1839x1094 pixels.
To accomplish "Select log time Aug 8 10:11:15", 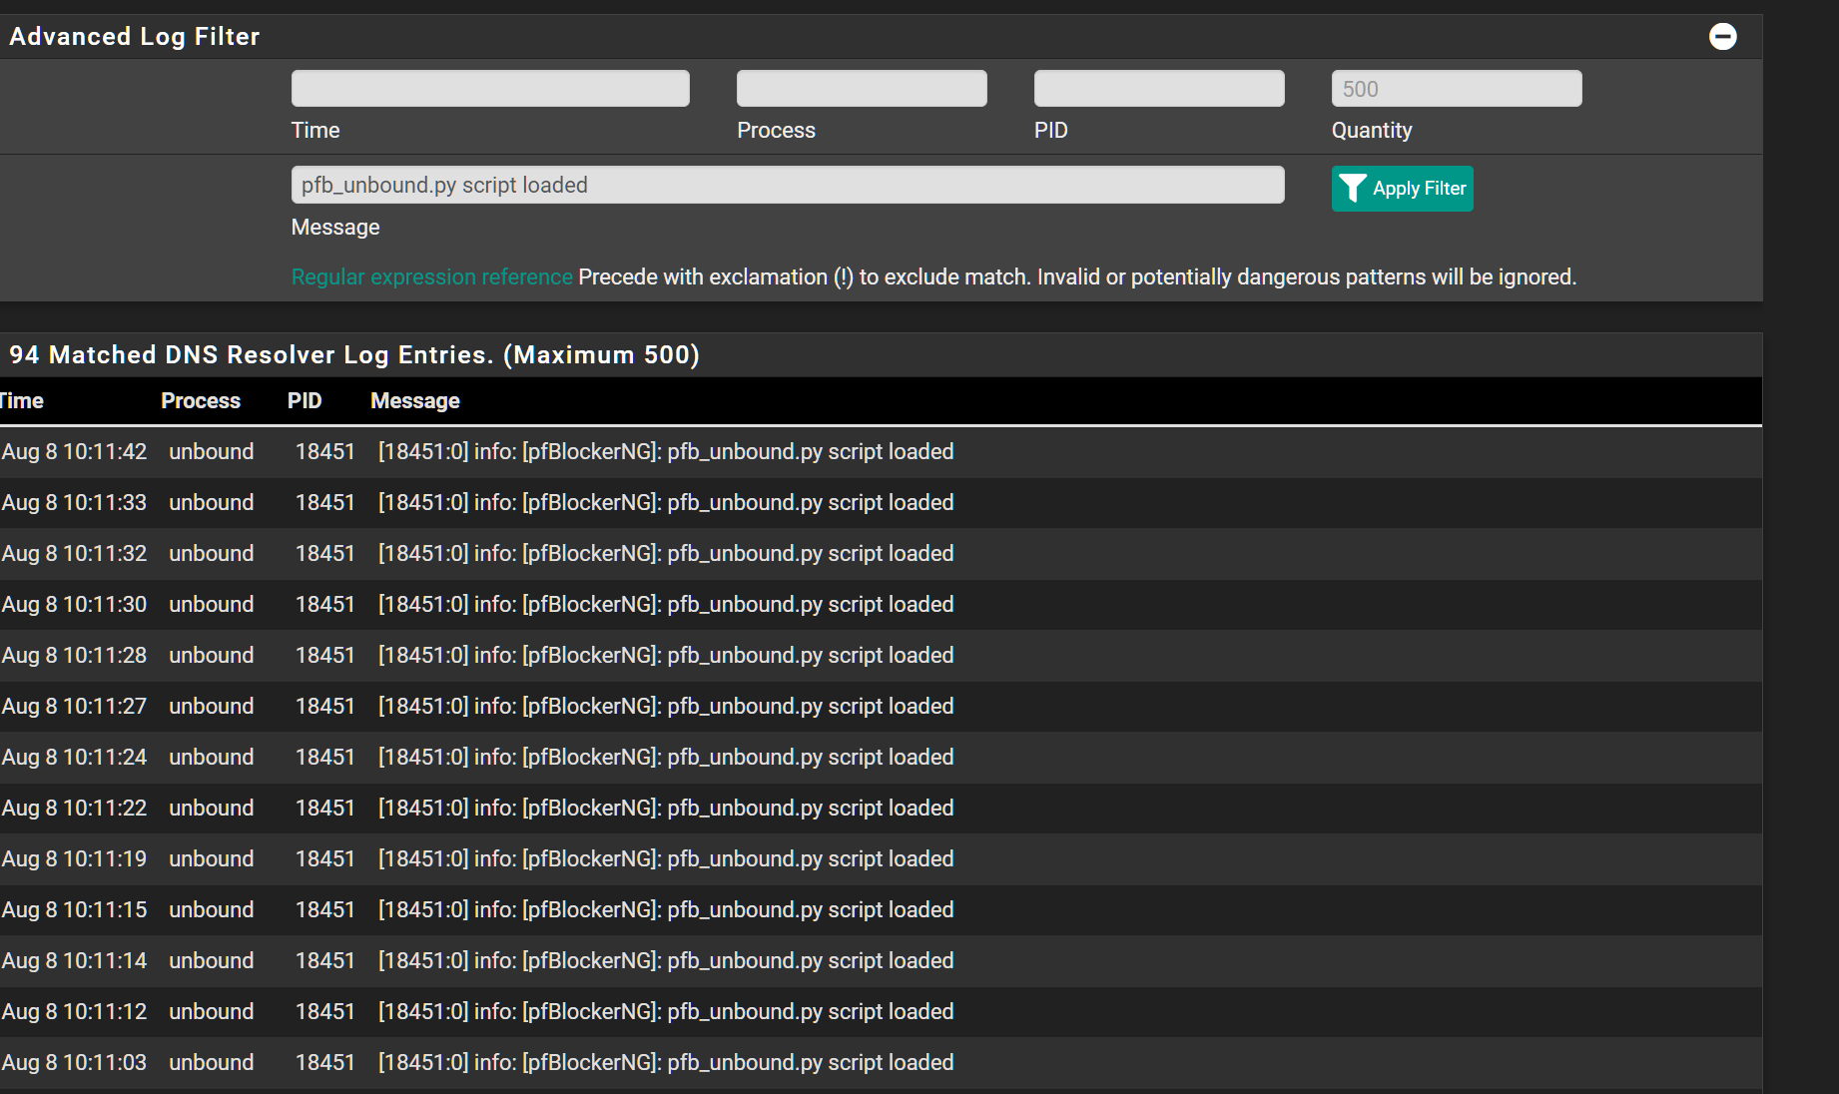I will [x=74, y=910].
